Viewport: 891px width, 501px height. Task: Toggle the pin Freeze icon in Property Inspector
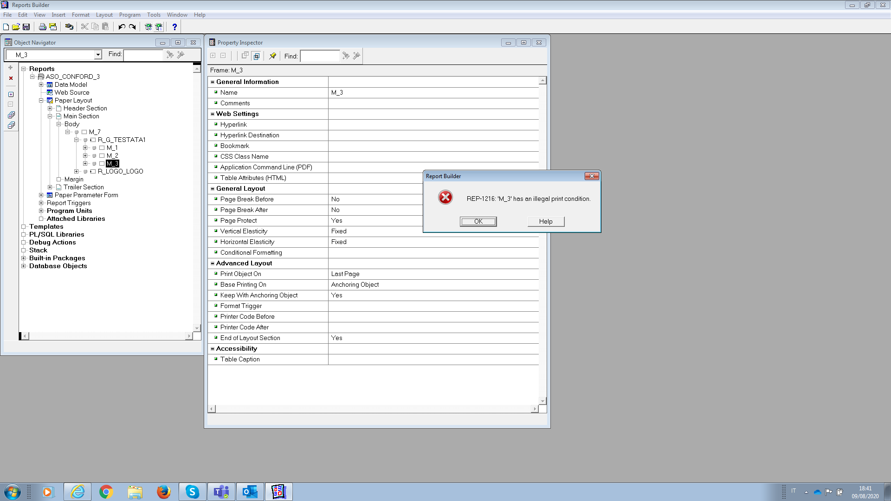272,56
